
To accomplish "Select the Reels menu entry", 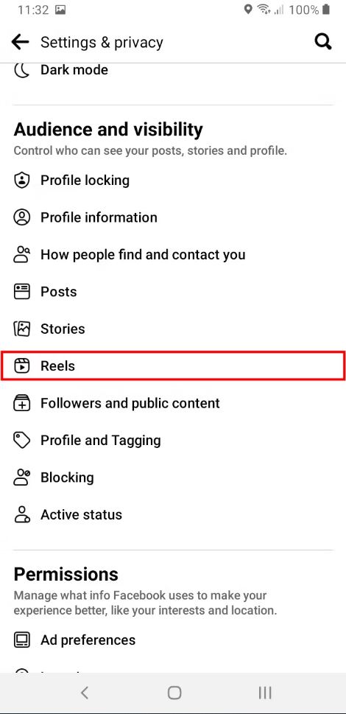I will click(x=173, y=365).
